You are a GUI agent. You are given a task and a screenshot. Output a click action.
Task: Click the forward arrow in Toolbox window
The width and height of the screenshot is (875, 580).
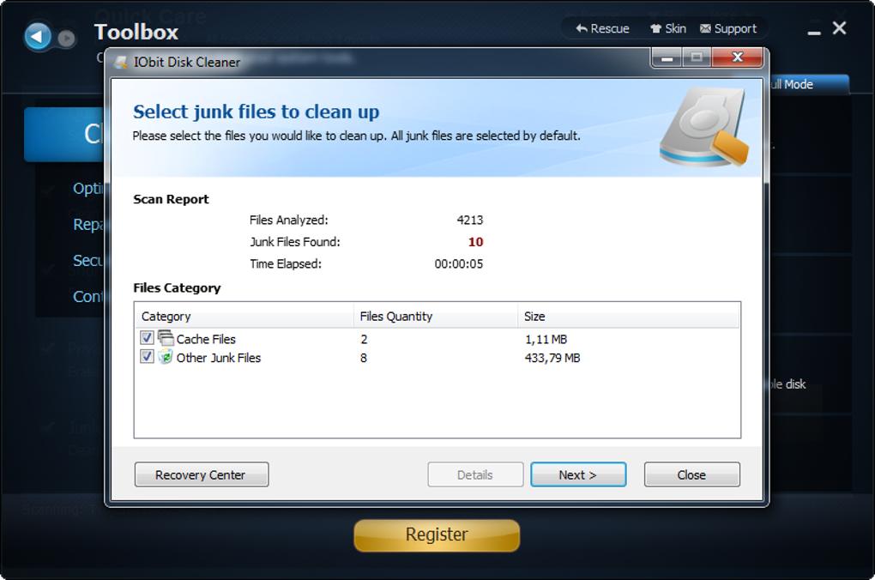pos(66,38)
